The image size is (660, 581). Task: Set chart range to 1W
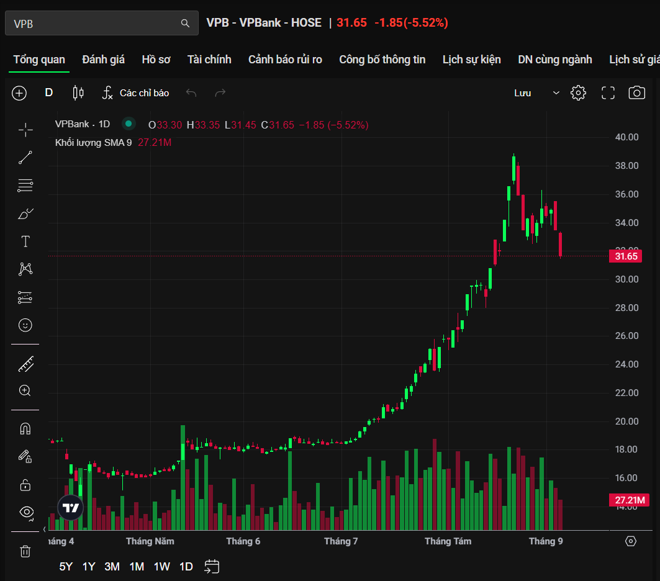click(162, 567)
